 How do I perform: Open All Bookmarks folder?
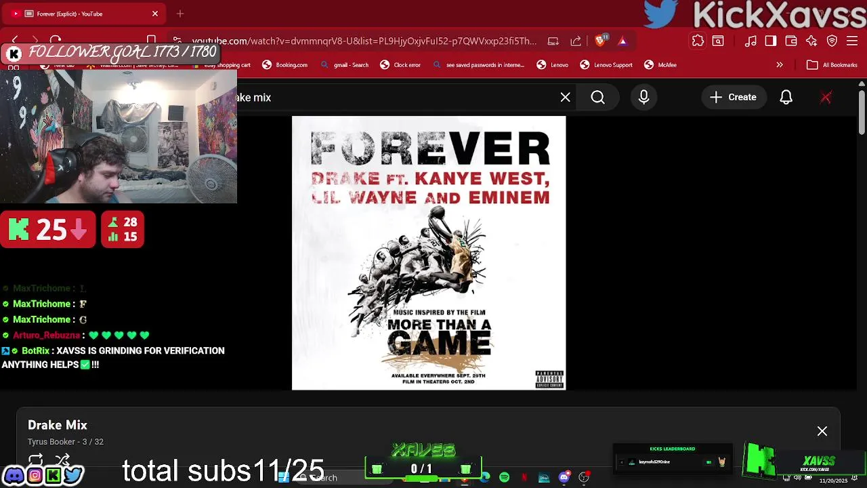pyautogui.click(x=832, y=65)
